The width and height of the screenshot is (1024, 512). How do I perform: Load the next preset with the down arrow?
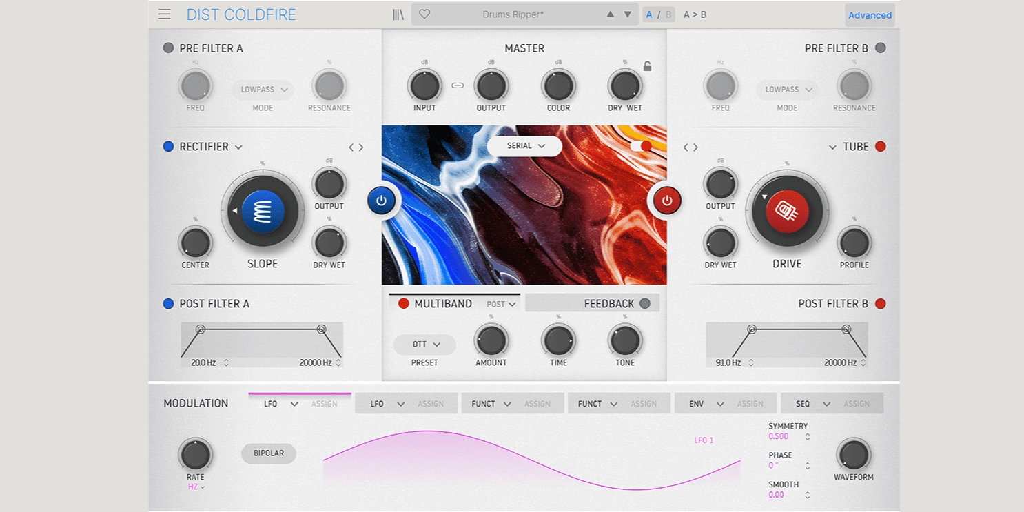click(x=627, y=14)
